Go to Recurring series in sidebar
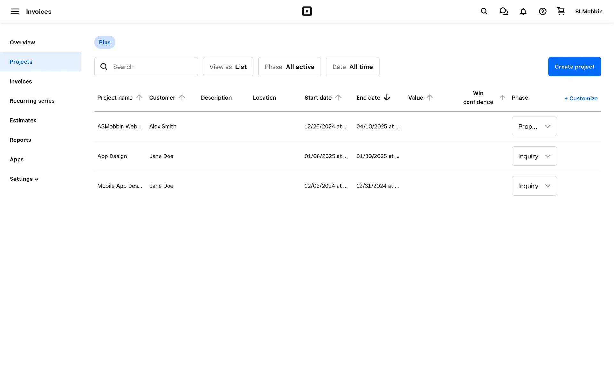 (x=32, y=101)
